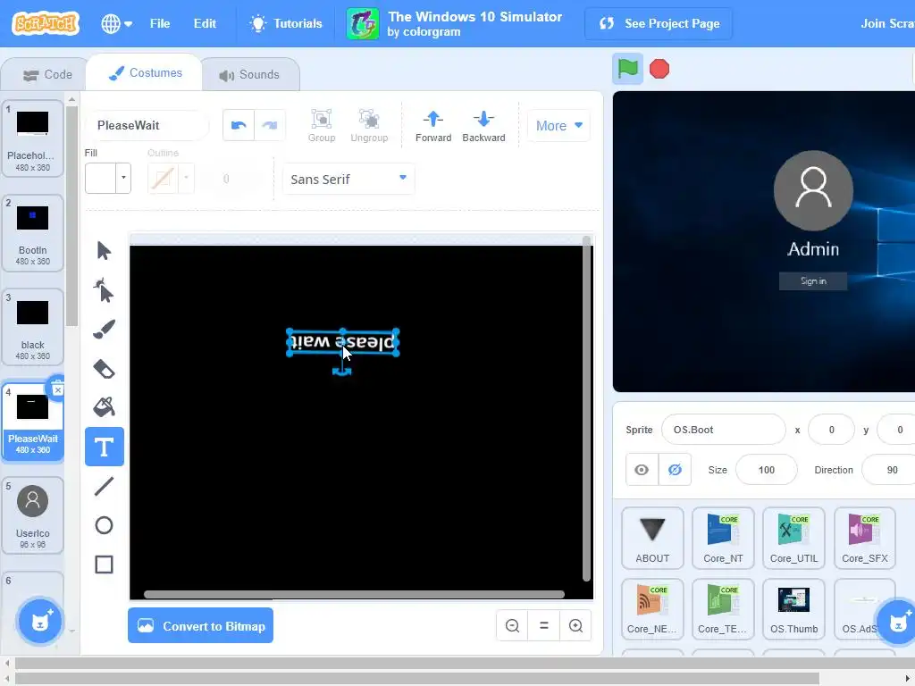Click the sprite Size field
Image resolution: width=915 pixels, height=686 pixels.
(766, 470)
